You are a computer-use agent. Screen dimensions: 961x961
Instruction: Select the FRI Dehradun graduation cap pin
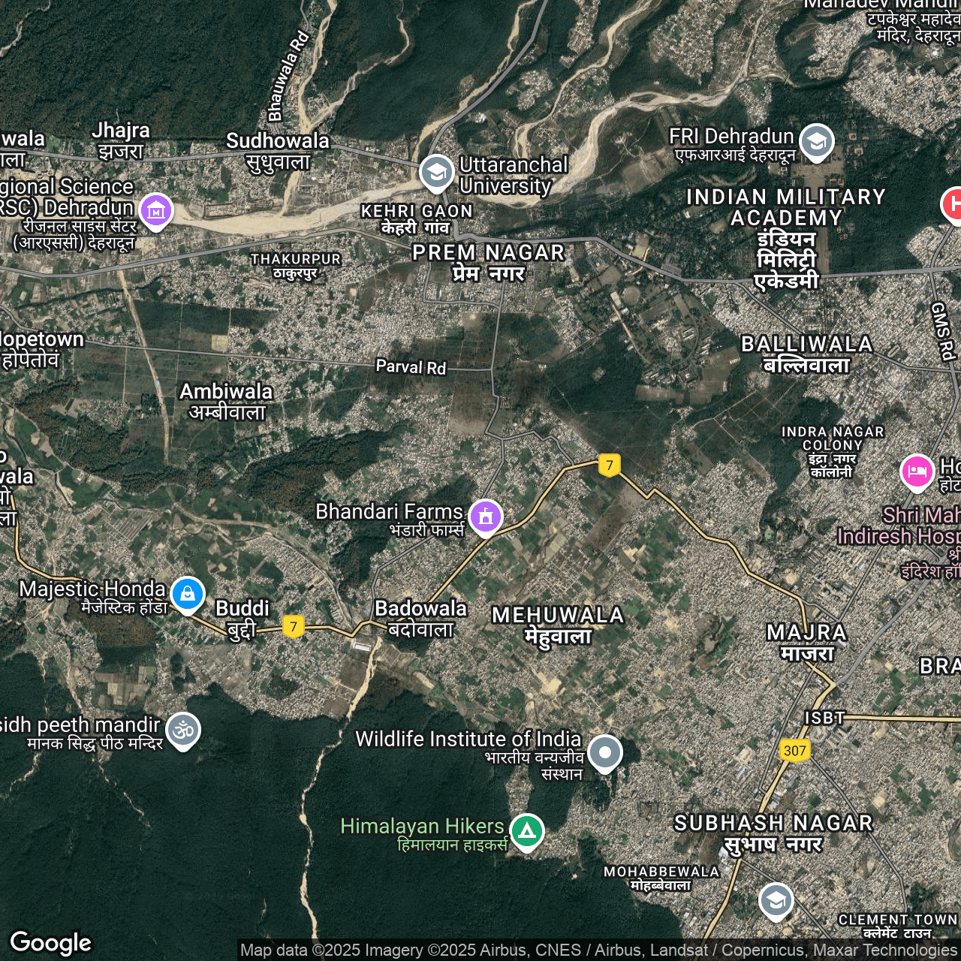pos(816,140)
